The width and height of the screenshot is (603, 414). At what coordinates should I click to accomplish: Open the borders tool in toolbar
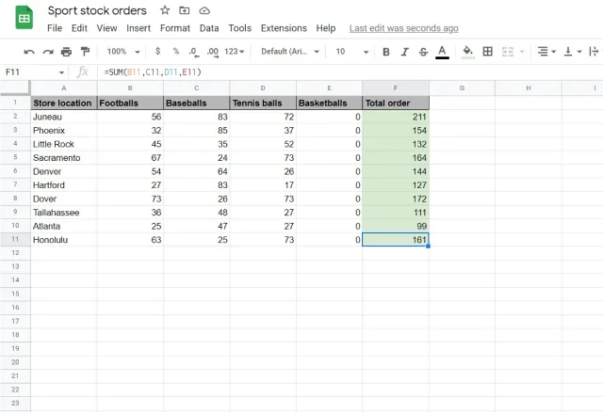pyautogui.click(x=487, y=51)
